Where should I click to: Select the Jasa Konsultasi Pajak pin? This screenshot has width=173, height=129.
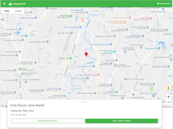(x=88, y=78)
